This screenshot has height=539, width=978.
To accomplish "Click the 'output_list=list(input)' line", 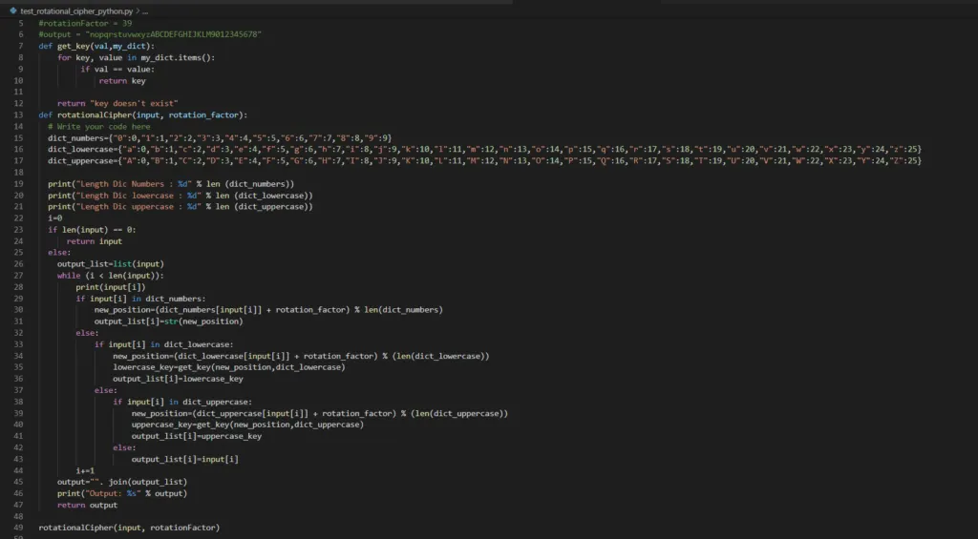I will (x=111, y=264).
